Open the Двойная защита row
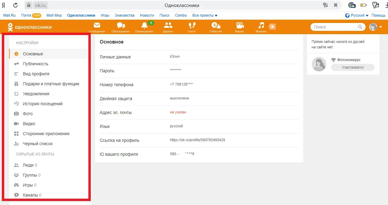The image size is (388, 205). tap(199, 99)
